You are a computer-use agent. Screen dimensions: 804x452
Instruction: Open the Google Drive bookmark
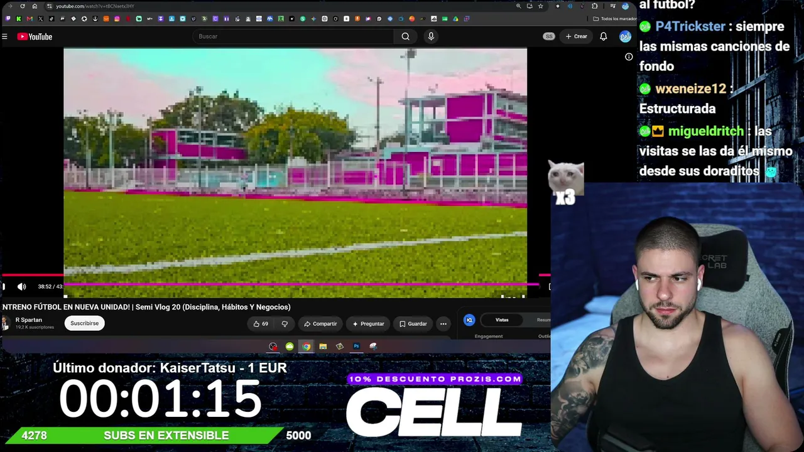tap(455, 19)
